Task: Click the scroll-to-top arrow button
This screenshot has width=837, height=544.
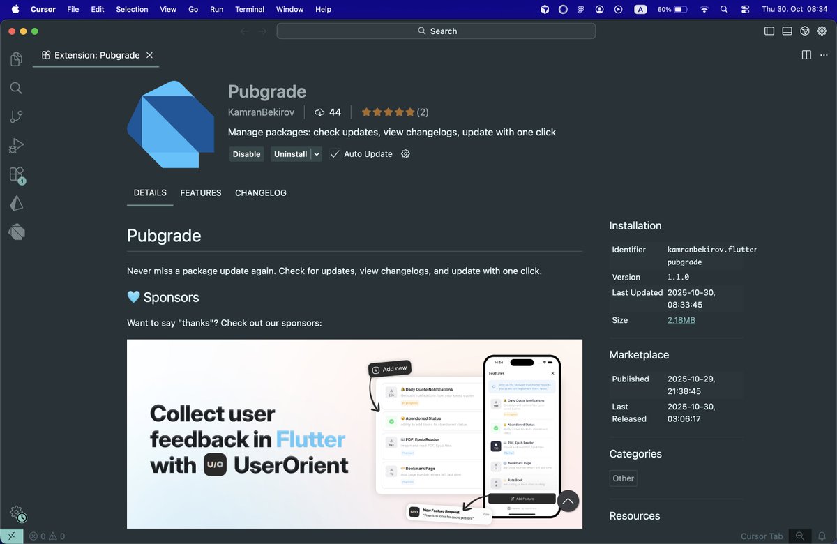Action: [x=568, y=501]
